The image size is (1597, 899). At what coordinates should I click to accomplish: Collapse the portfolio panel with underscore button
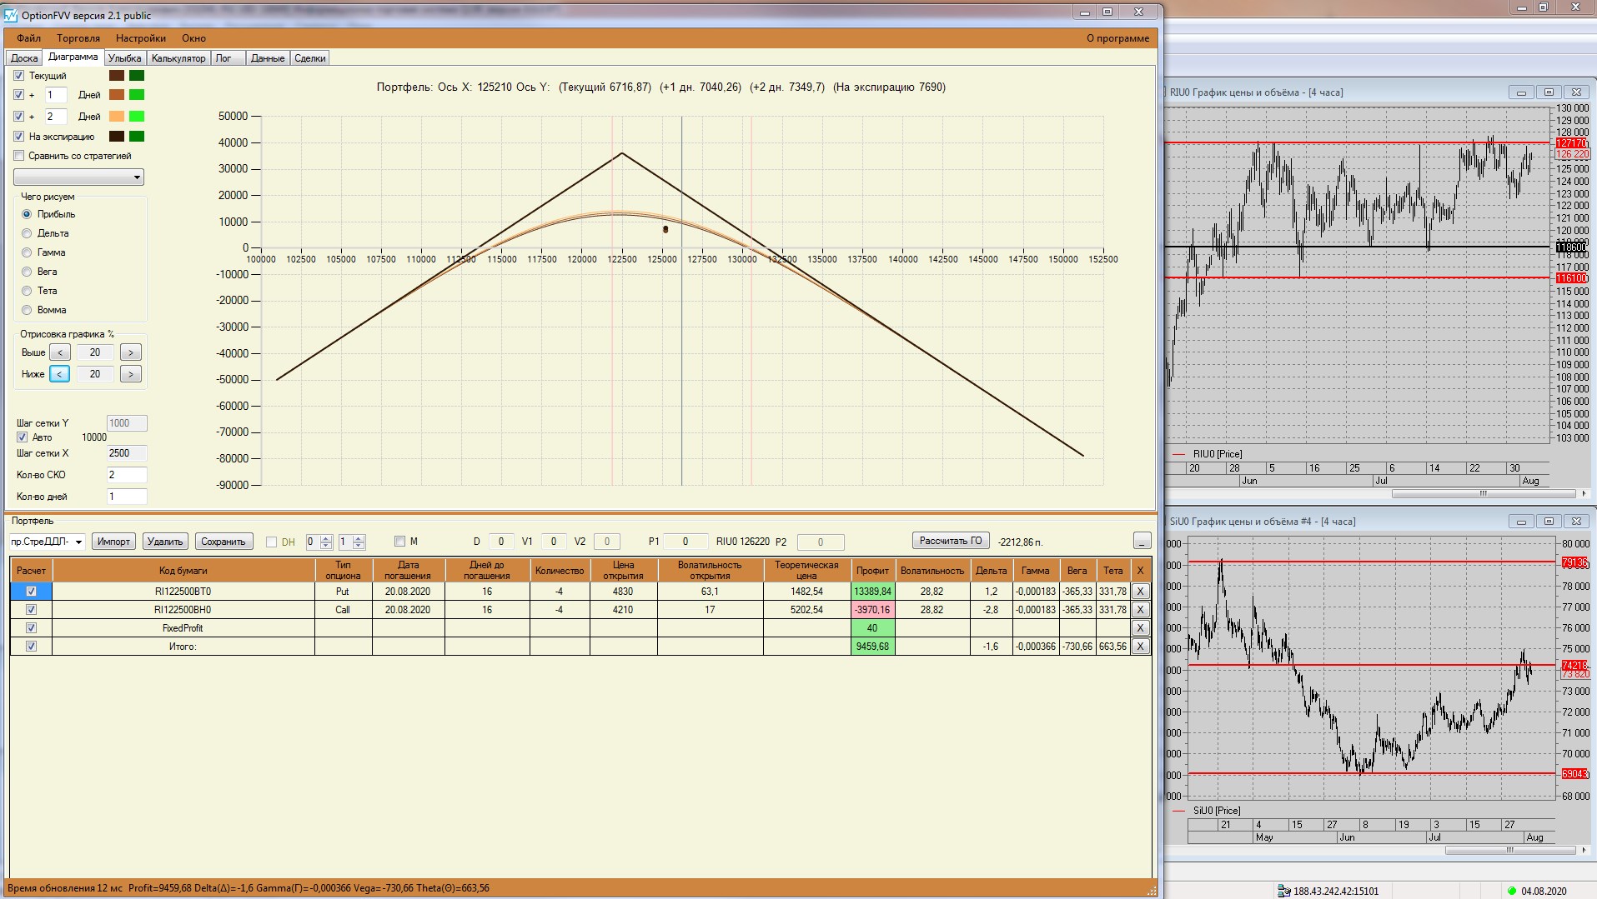tap(1142, 542)
